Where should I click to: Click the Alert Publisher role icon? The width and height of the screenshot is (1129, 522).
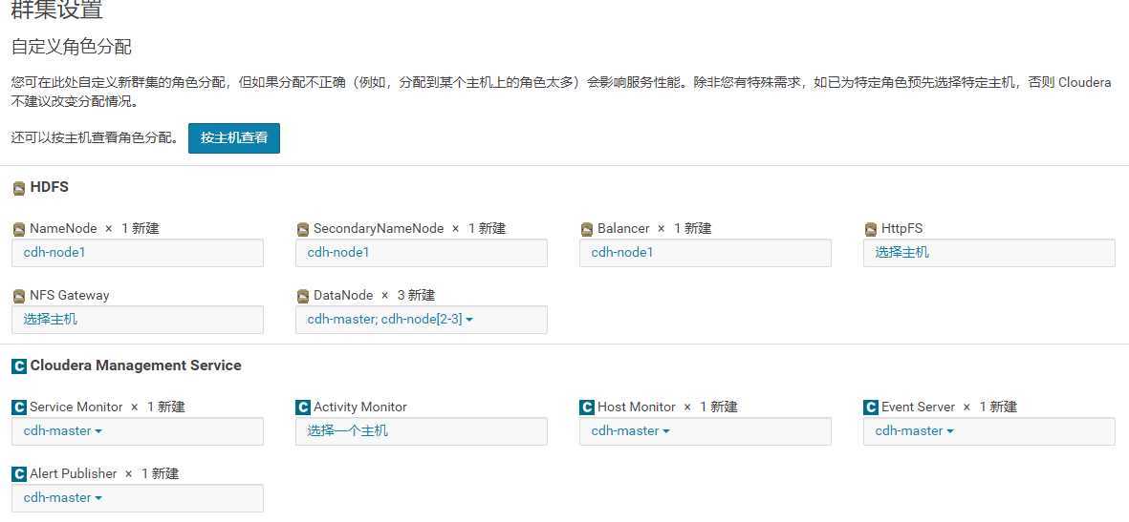pos(19,474)
